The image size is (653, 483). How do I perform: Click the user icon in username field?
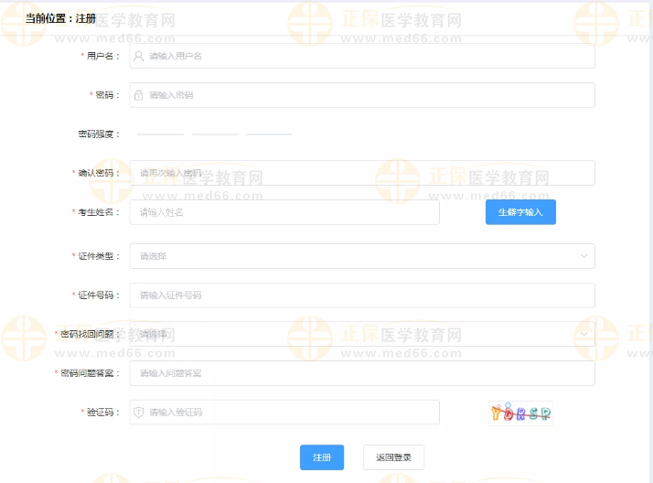pyautogui.click(x=139, y=56)
